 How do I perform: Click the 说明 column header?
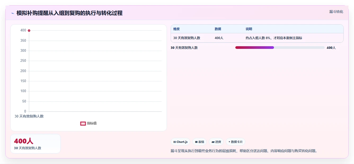coord(249,29)
